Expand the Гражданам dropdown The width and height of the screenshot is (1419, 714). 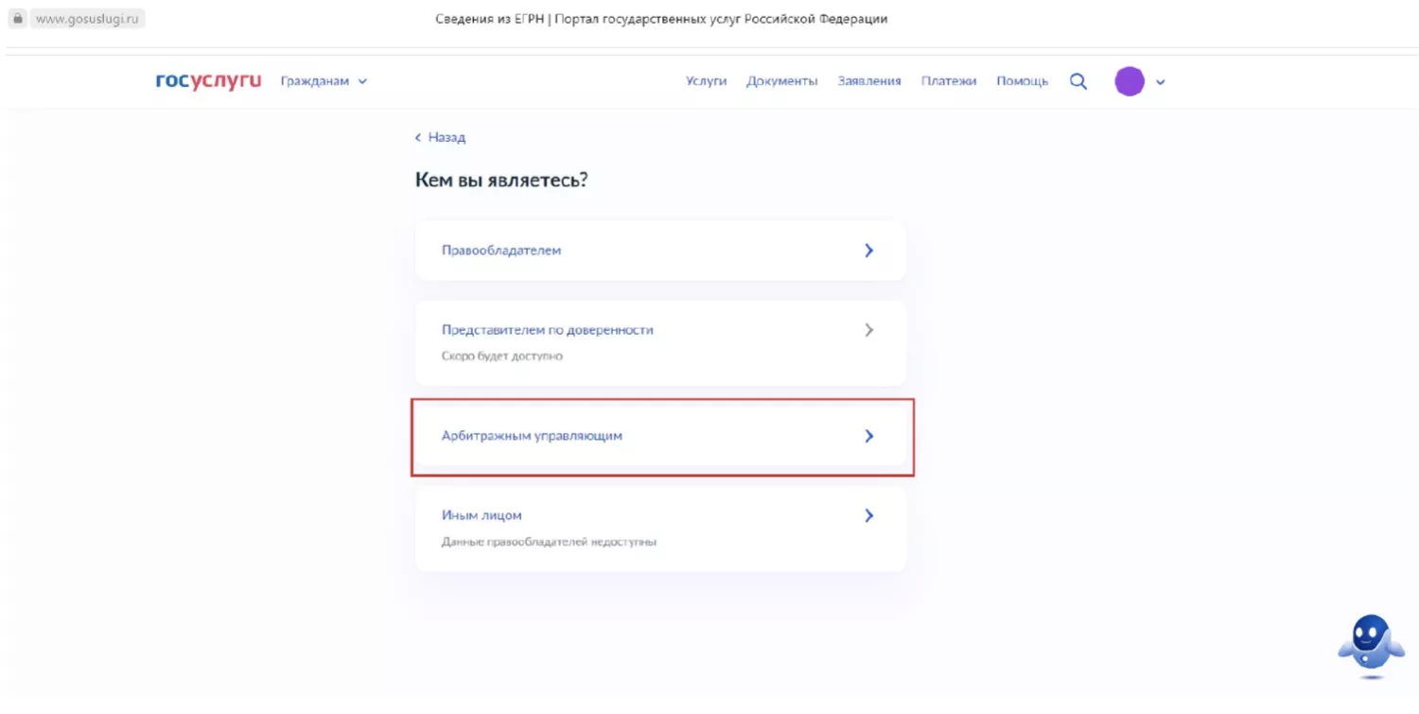pos(324,81)
